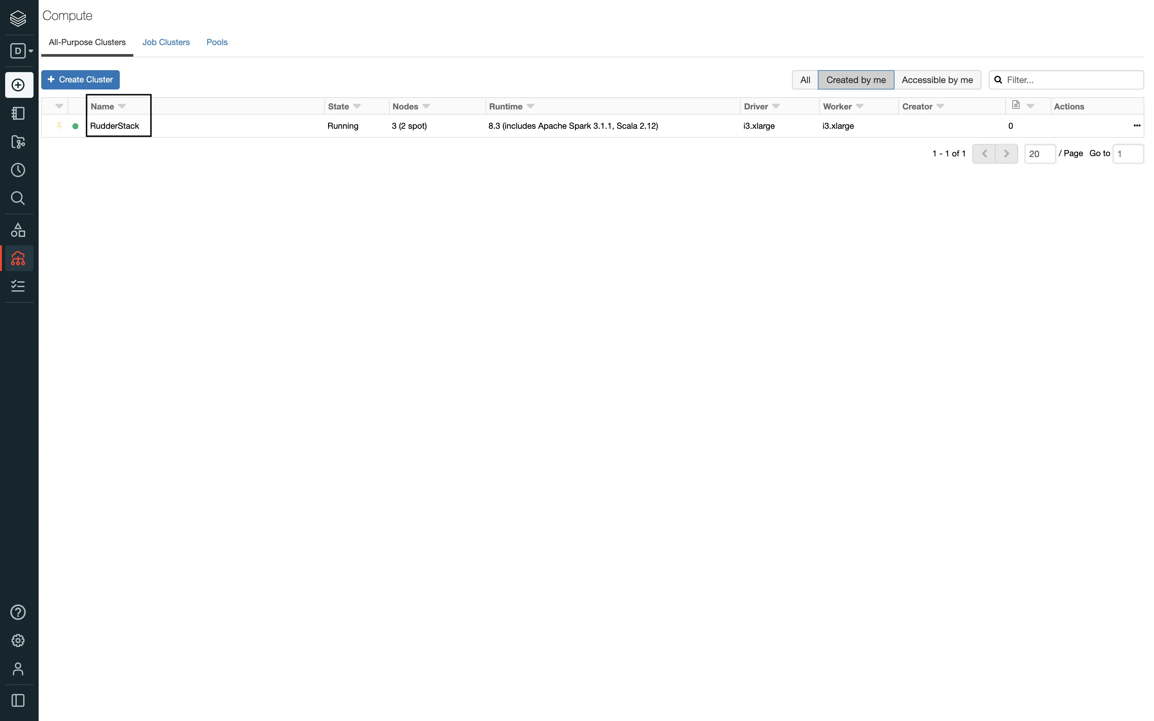Open the Runtime column sort dropdown arrow
1154x721 pixels.
tap(530, 106)
